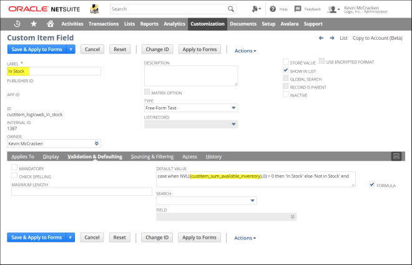Uncheck the Show In List checkbox
The image size is (412, 265).
286,70
